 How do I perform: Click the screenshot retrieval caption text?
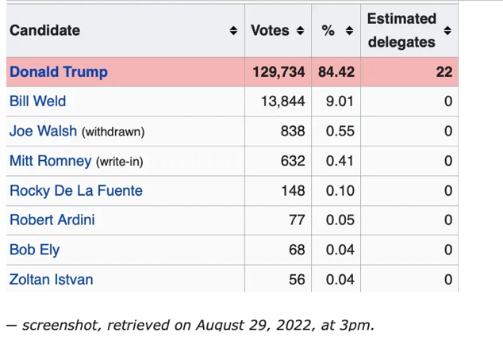[190, 325]
